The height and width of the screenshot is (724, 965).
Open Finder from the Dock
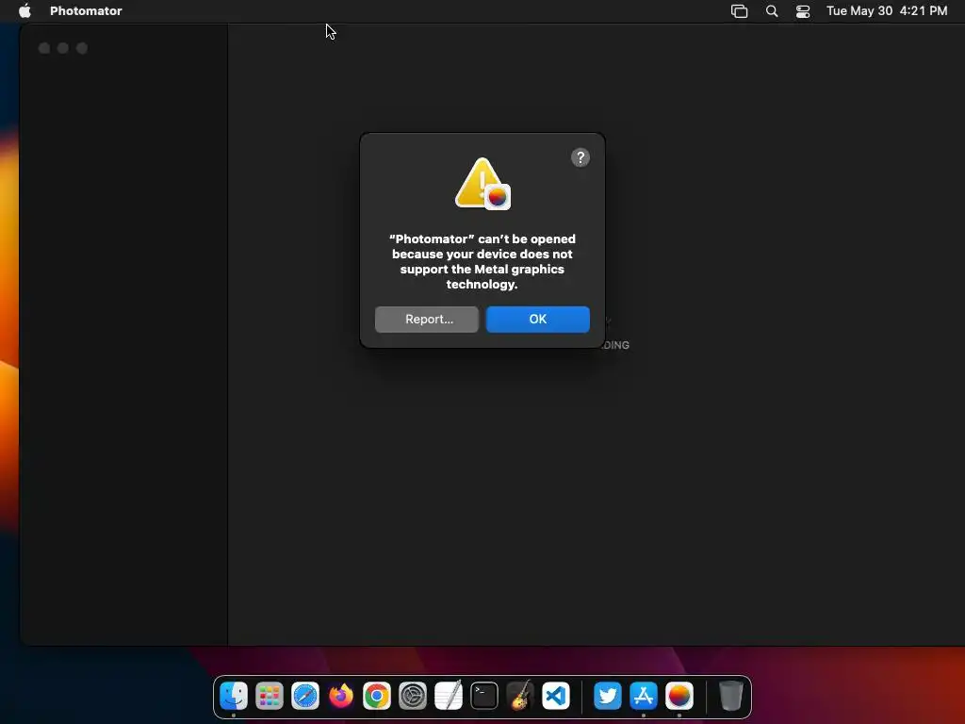pos(234,697)
